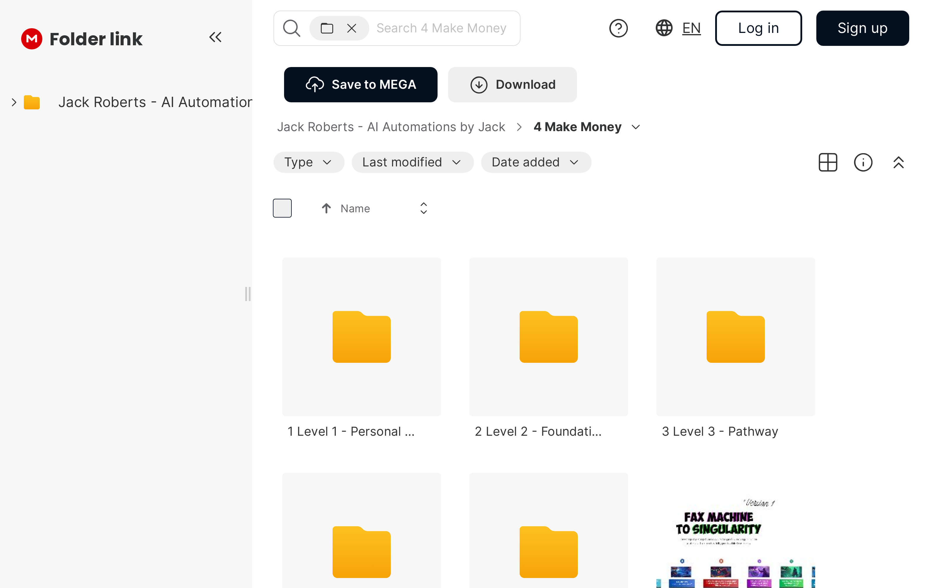Viewport: 941px width, 588px height.
Task: Click the Log in button
Action: 758,28
